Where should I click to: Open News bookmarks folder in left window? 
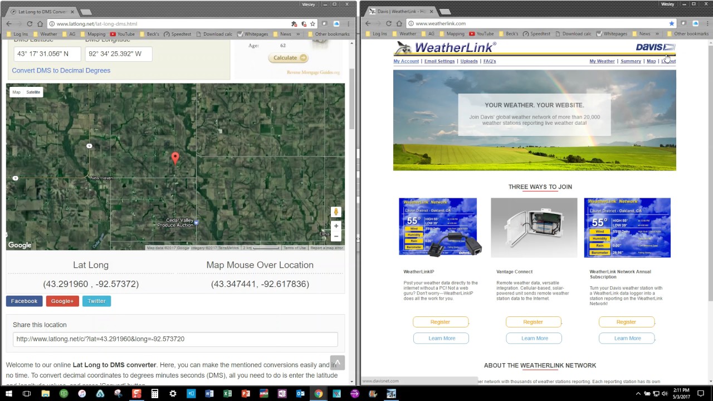click(x=282, y=34)
